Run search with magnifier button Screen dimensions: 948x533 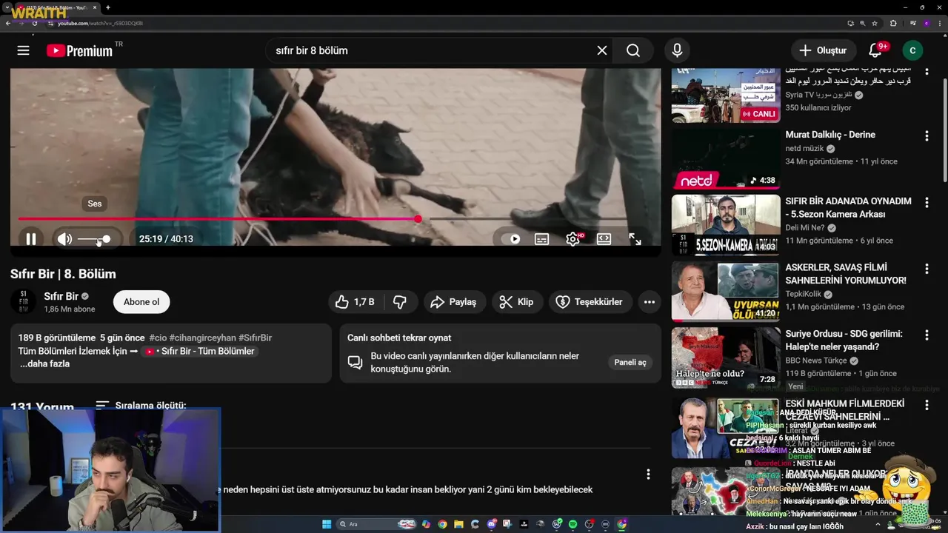pyautogui.click(x=633, y=50)
